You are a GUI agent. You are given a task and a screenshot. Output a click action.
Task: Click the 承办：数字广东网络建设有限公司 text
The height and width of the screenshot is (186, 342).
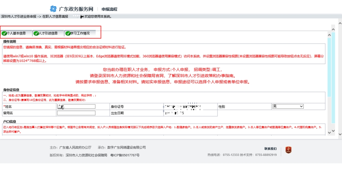click(122, 147)
